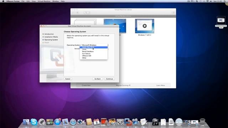Open Photo Booth from the dock
Screen dimensions: 228x128
click(104, 122)
